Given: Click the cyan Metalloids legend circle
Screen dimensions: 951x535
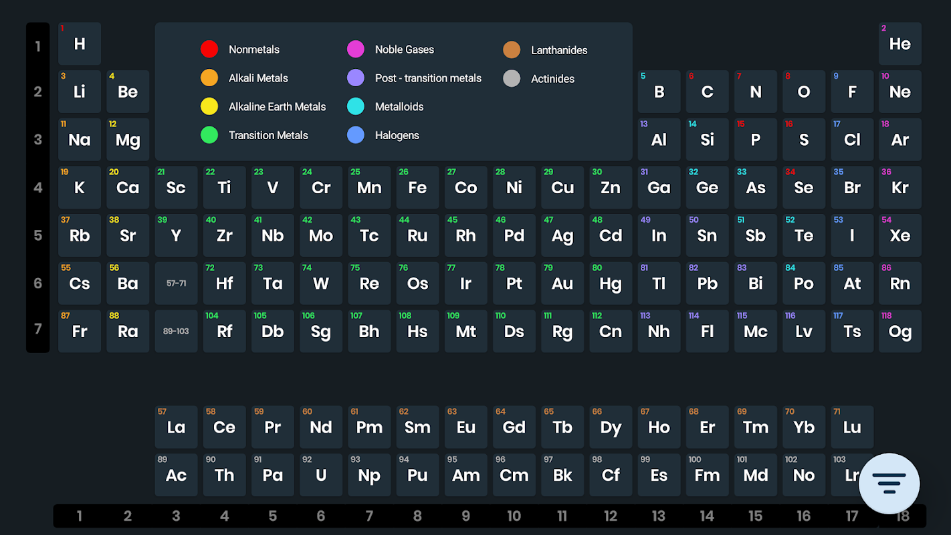Looking at the screenshot, I should [x=356, y=106].
